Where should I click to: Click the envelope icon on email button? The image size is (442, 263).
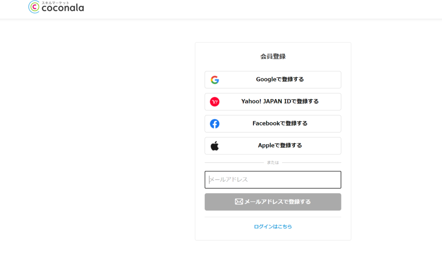[x=239, y=201]
